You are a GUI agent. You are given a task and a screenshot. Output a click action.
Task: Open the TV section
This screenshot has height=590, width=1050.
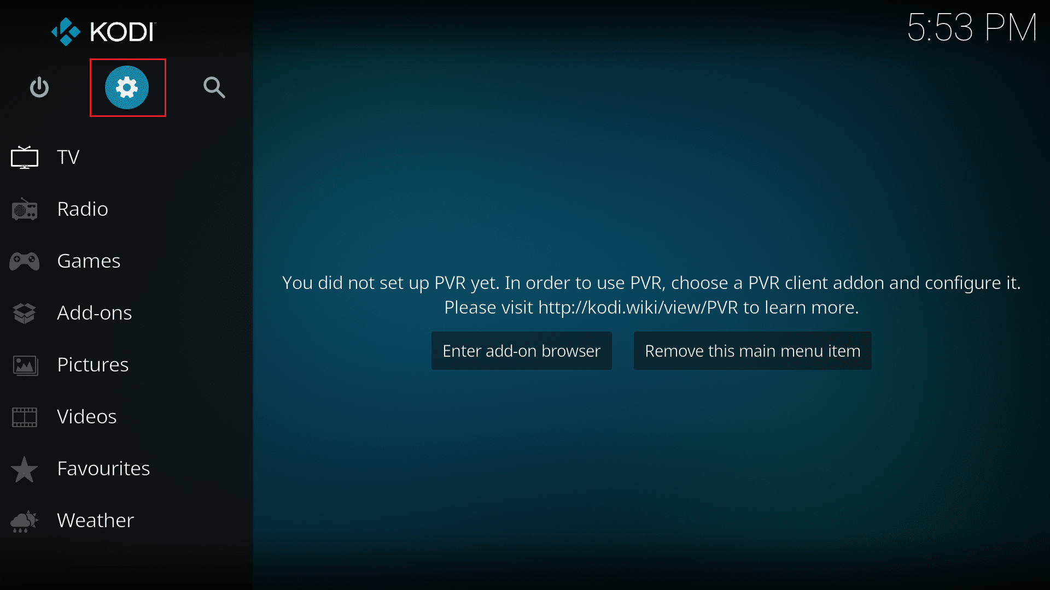[x=69, y=156]
